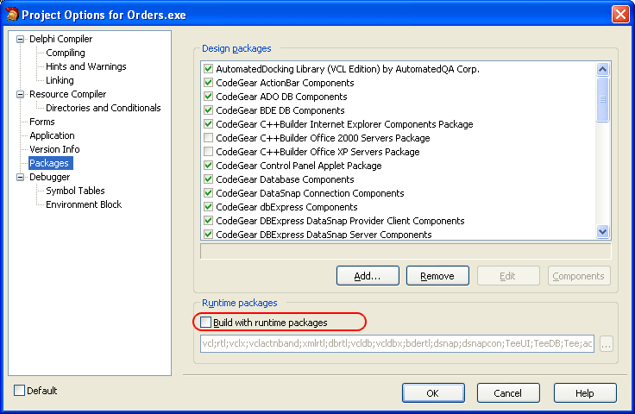Check CodeGear C++Builder Office 2000 Servers Package

[x=208, y=138]
